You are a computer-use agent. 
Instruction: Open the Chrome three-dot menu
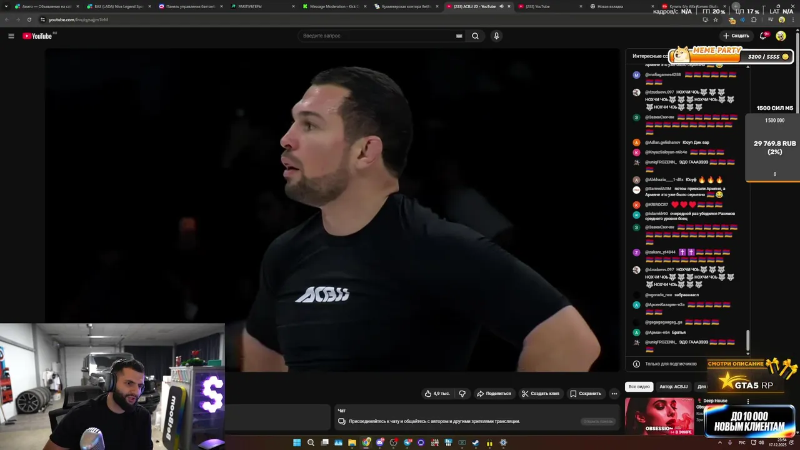pos(792,19)
